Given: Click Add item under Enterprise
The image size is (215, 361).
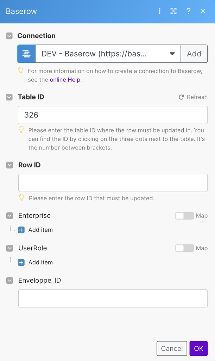Looking at the screenshot, I should click(35, 230).
